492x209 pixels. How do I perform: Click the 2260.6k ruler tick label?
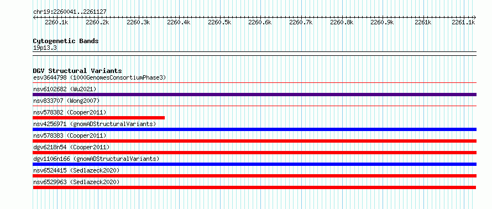[x=260, y=23]
